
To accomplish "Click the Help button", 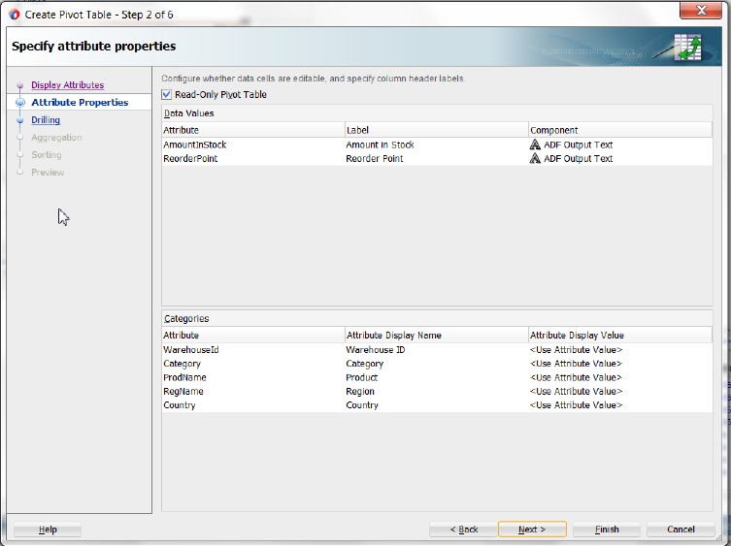I will click(48, 530).
